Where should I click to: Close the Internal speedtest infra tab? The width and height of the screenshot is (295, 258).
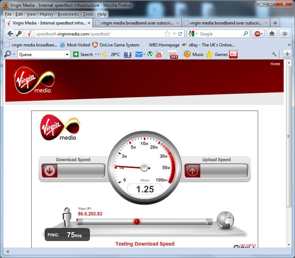[x=89, y=23]
